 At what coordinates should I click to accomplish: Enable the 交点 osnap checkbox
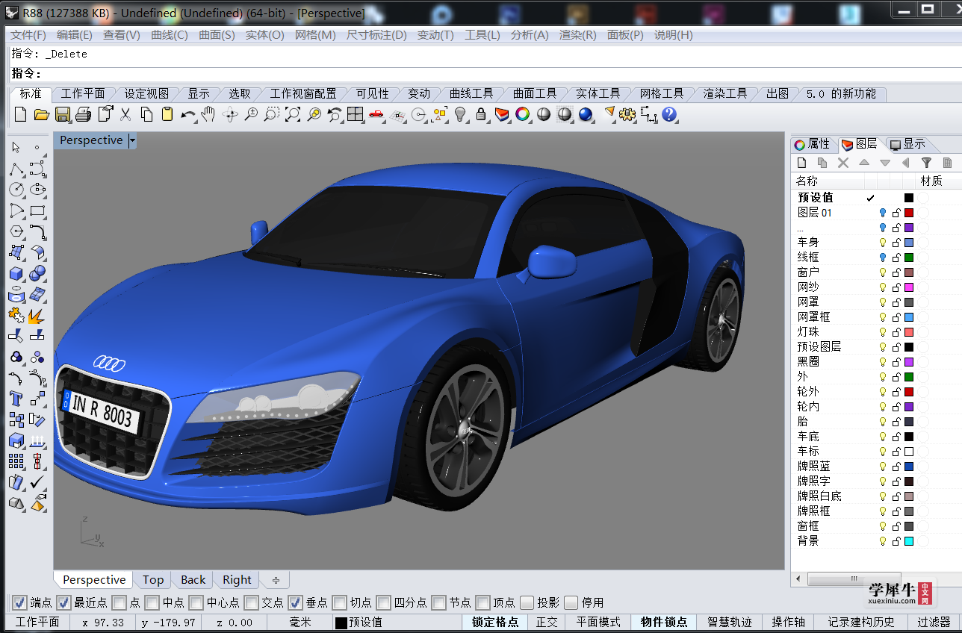(252, 602)
